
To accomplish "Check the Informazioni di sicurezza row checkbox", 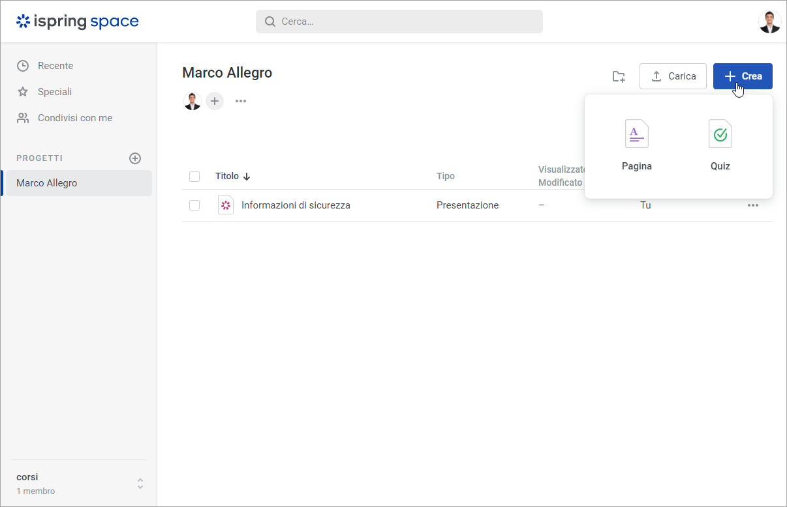I will 194,205.
